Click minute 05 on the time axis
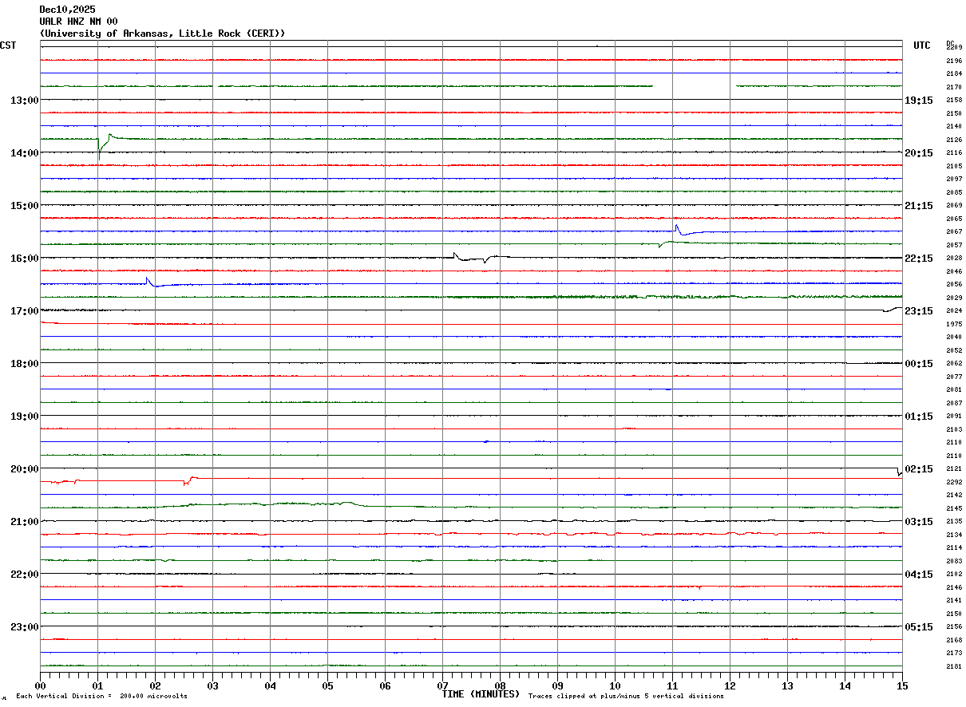This screenshot has width=966, height=707. tap(327, 685)
